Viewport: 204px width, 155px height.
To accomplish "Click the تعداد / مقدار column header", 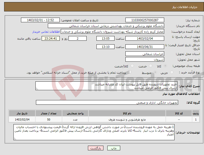I will click(x=49, y=113).
